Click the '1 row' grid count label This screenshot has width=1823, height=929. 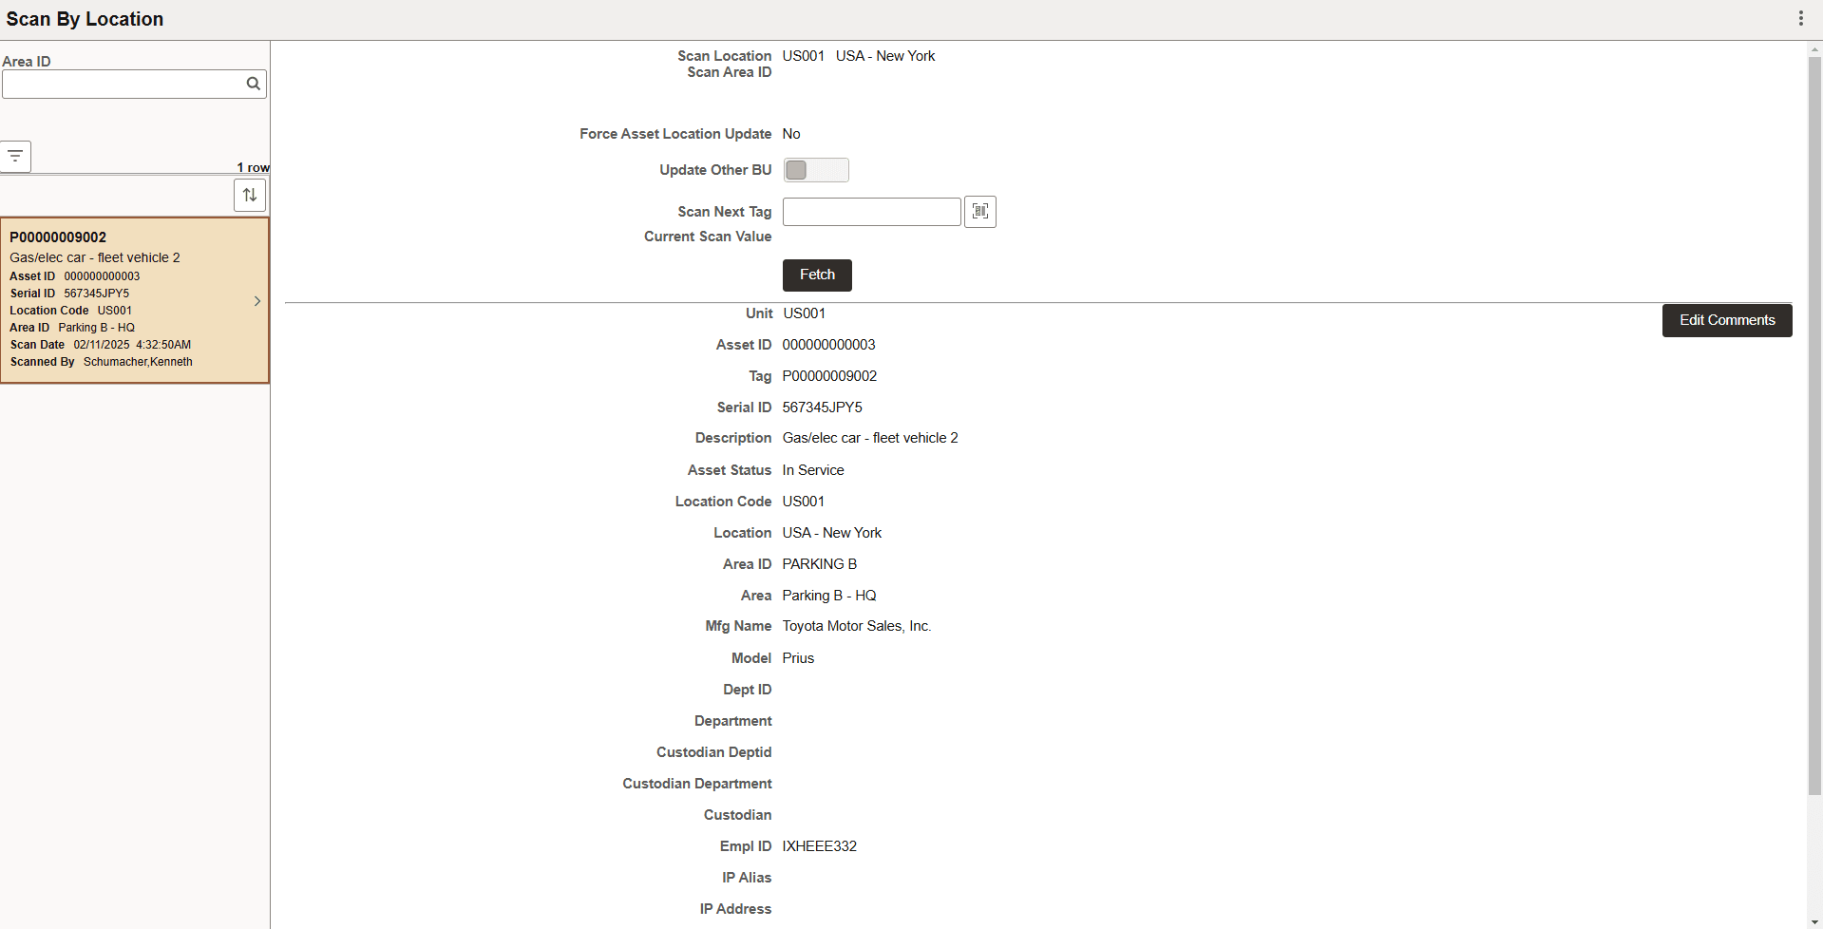253,167
